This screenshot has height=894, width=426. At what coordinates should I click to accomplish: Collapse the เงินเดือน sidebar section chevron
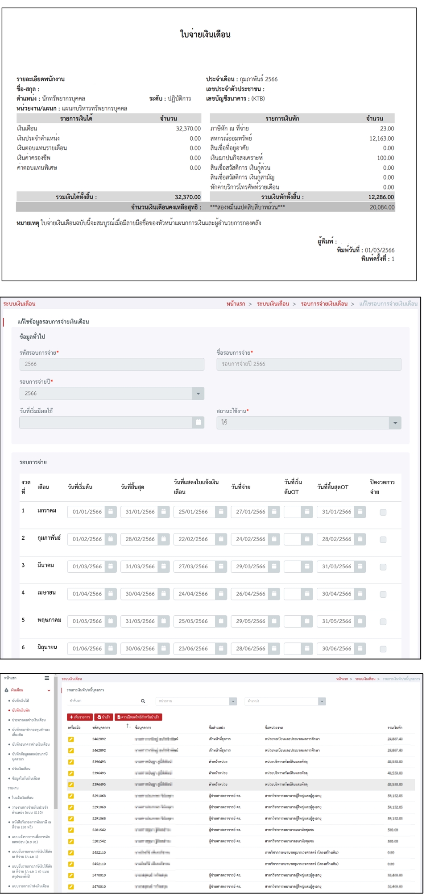[49, 690]
